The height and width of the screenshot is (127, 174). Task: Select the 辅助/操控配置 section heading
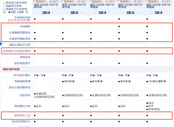(11, 69)
